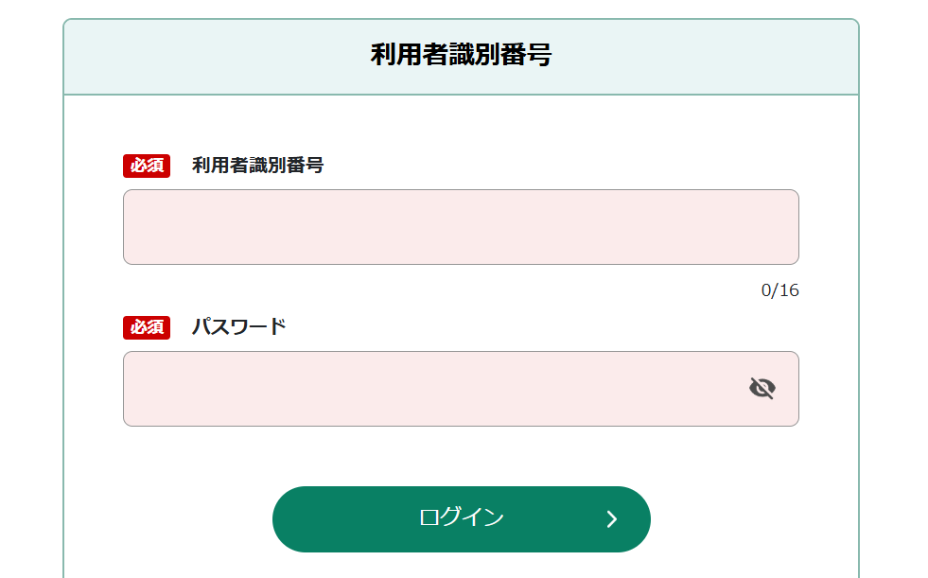This screenshot has height=578, width=928.
Task: Click the first required 必須 marker
Action: (x=147, y=166)
